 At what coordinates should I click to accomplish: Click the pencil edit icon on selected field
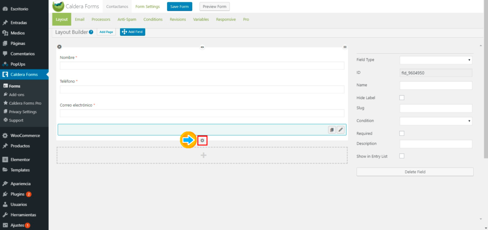[x=340, y=130]
